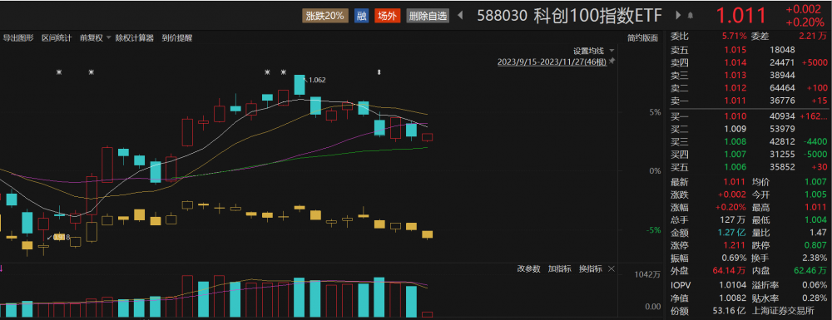Image resolution: width=832 pixels, height=320 pixels.
Task: Click the pin icon beside date range
Action: tap(612, 62)
